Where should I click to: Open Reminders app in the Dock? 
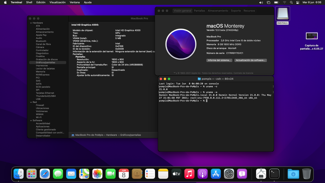pyautogui.click(x=150, y=174)
